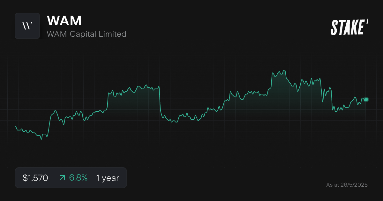Click the W letter inside the logo tile
Image resolution: width=383 pixels, height=201 pixels.
coord(27,26)
